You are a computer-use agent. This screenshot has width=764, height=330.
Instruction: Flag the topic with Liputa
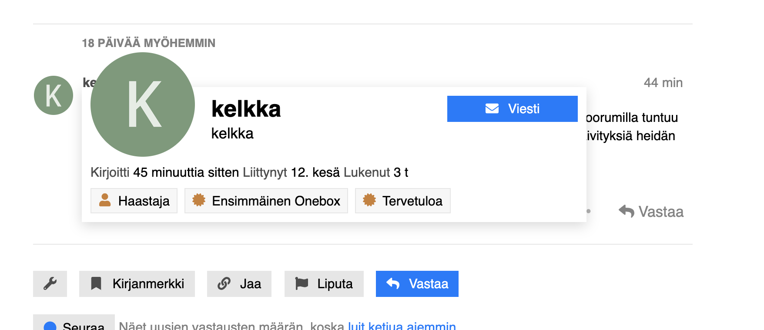pos(324,284)
